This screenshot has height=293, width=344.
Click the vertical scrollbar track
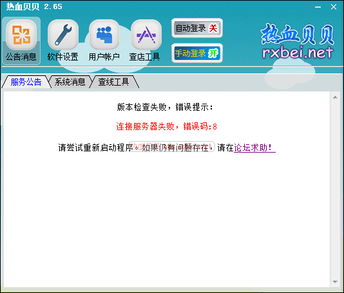[x=335, y=189]
